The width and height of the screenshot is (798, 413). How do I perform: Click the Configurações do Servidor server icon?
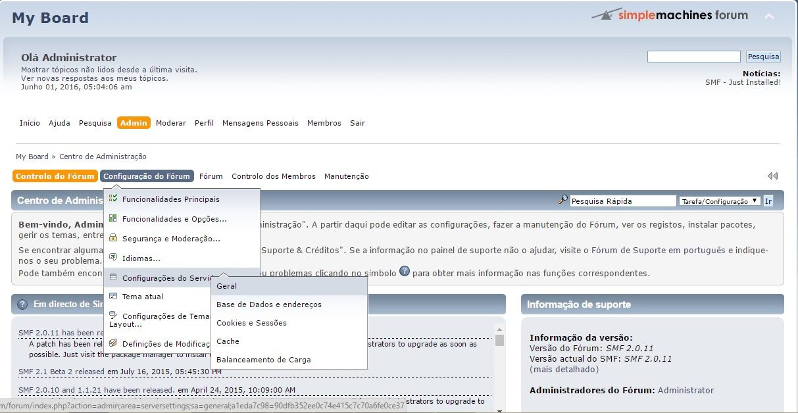[x=114, y=278]
